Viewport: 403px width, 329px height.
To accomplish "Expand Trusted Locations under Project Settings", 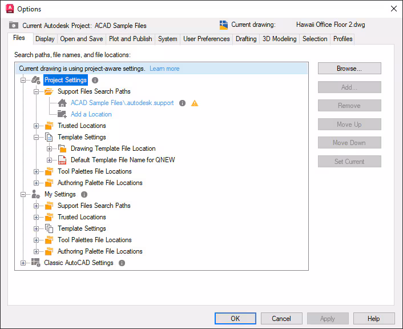I will coord(37,126).
